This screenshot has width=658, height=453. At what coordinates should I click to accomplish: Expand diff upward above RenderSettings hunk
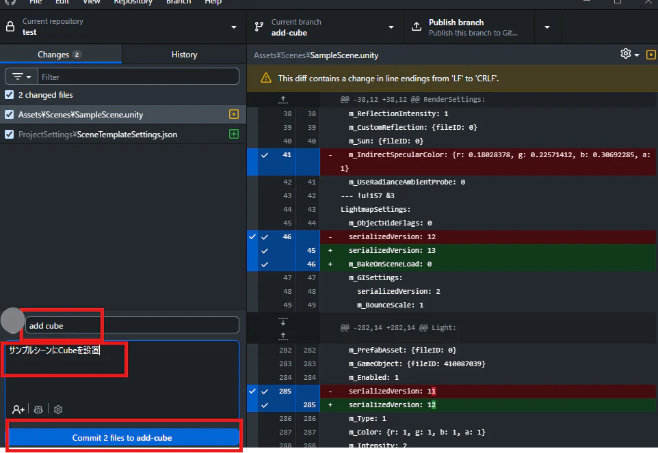point(283,99)
